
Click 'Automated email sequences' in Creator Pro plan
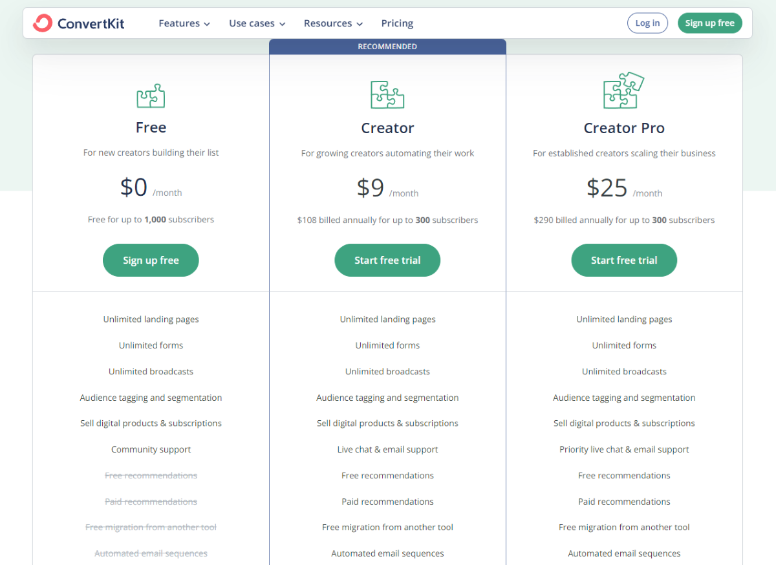coord(624,553)
